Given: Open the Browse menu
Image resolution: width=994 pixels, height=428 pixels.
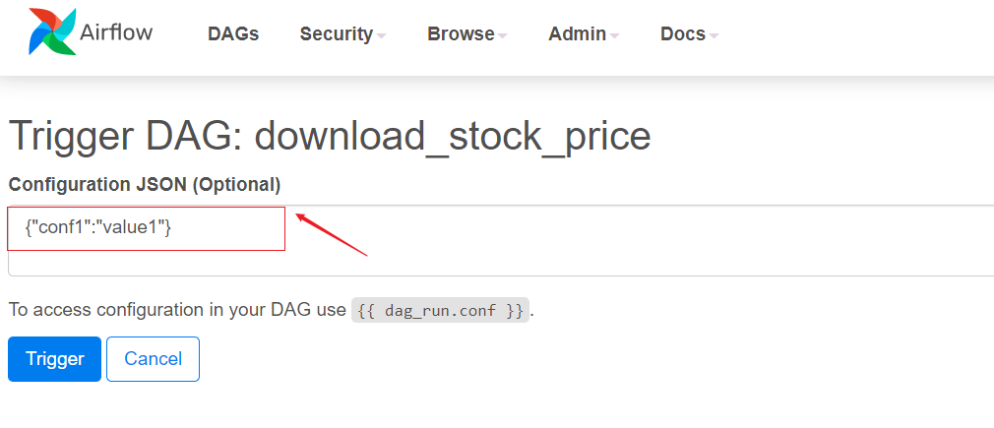Looking at the screenshot, I should pos(461,33).
